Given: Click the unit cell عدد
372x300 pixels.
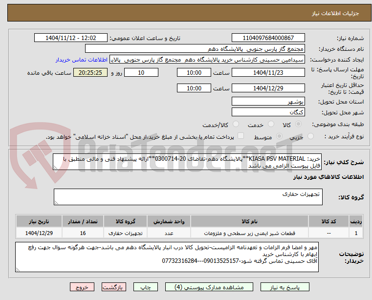Looking at the screenshot, I should point(169,233).
